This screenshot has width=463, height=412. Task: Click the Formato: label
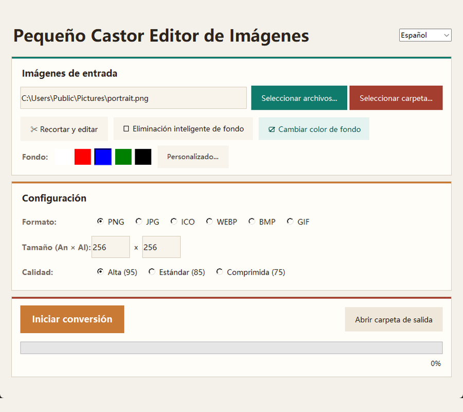point(39,222)
